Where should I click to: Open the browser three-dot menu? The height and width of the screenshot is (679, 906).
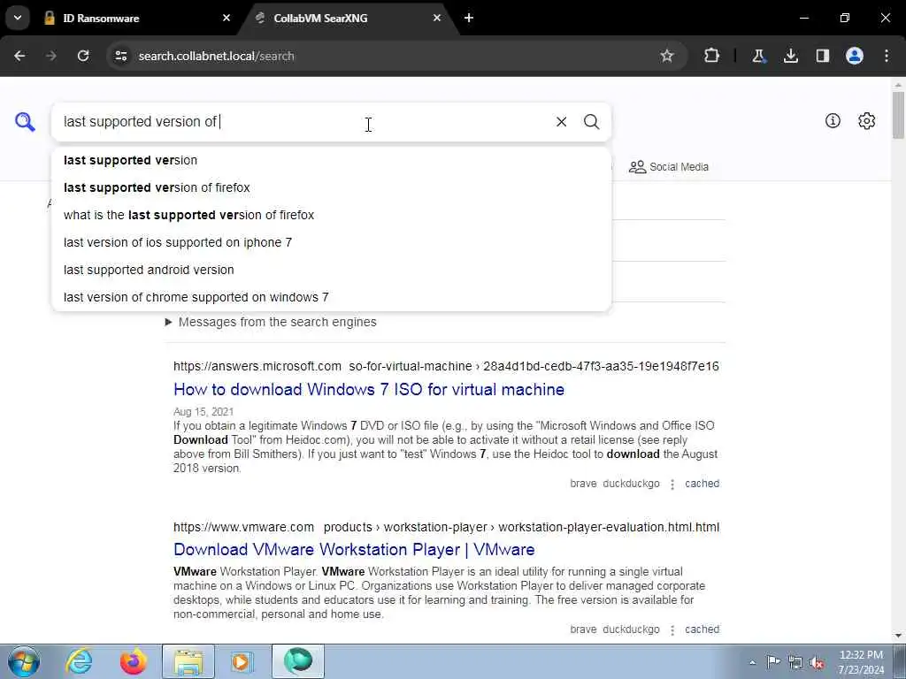coord(887,56)
